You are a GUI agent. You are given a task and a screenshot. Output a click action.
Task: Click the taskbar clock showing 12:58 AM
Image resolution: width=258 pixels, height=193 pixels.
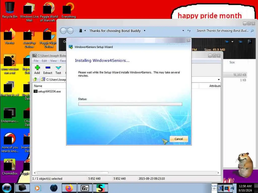(245, 188)
